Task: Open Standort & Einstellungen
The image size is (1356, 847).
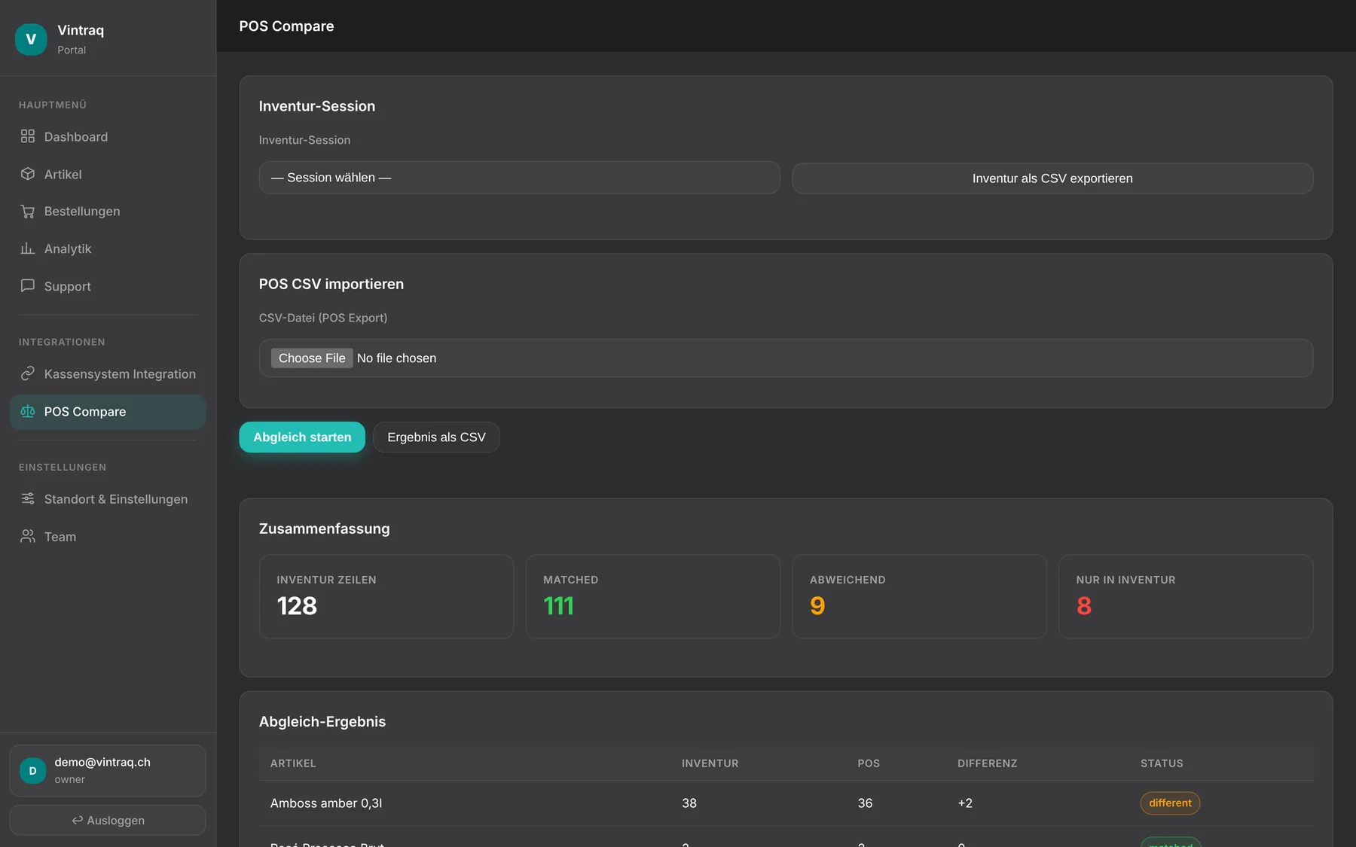Action: click(108, 499)
